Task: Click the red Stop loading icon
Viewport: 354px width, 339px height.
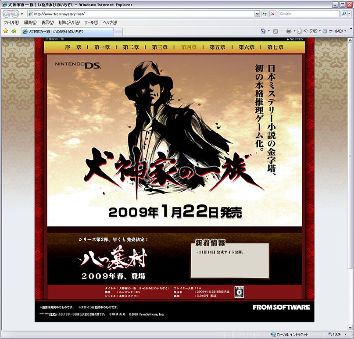Action: [273, 14]
